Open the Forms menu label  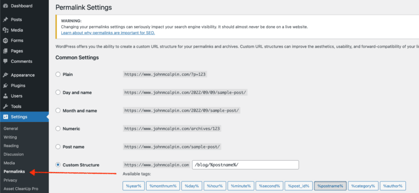pos(17,41)
